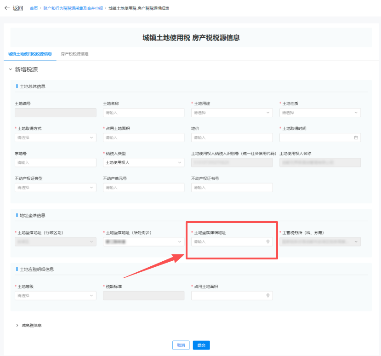Screen dimensions: 381x356
Task: Click the 提交 button
Action: 201,345
